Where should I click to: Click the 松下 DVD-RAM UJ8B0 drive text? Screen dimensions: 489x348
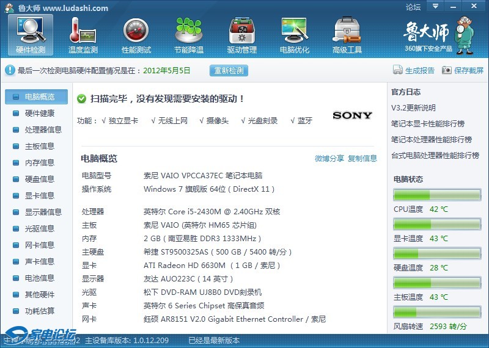(x=202, y=292)
